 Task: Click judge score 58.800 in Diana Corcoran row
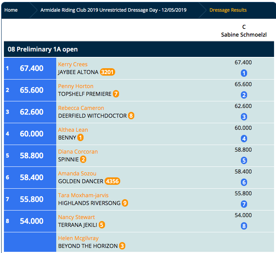[243, 150]
